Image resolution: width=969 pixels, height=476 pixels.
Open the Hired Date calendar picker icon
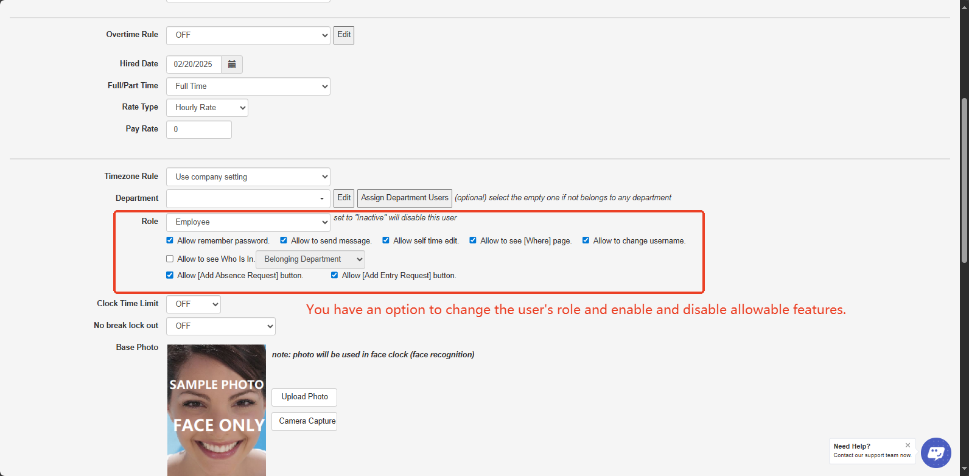coord(232,65)
